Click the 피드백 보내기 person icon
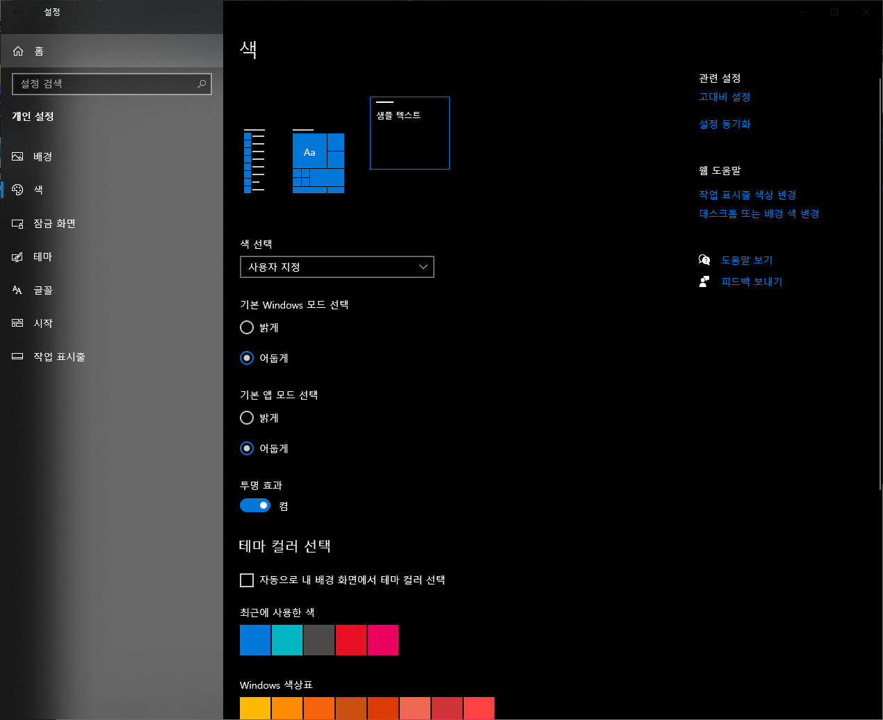The image size is (883, 720). pos(704,281)
